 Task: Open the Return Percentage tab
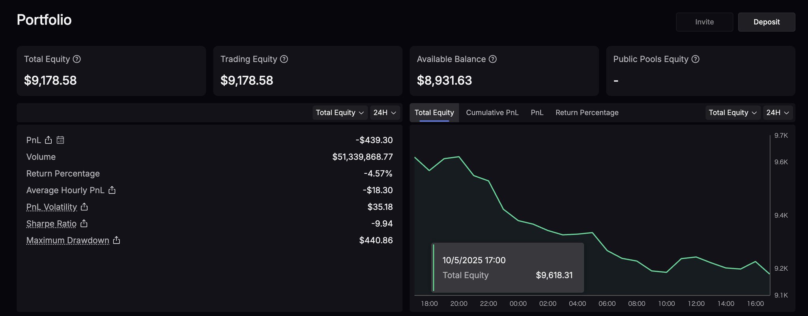pos(587,113)
